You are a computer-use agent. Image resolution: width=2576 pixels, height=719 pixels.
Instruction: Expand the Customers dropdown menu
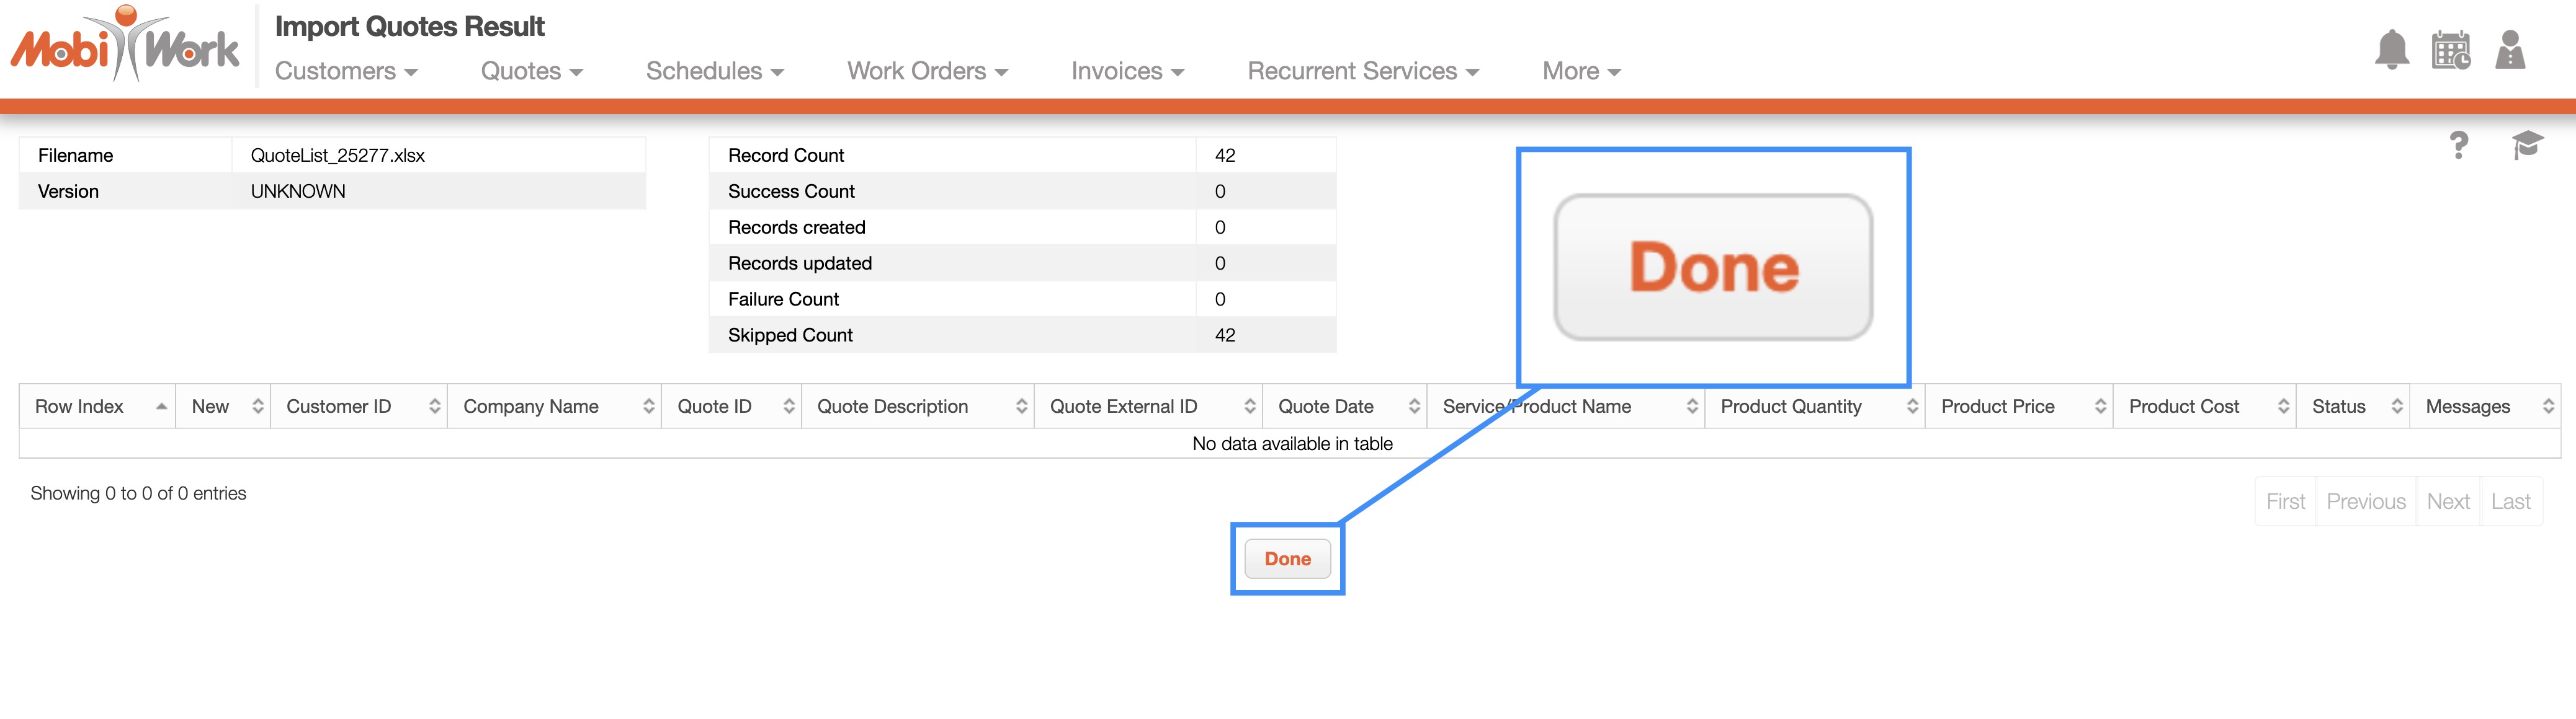[x=346, y=71]
